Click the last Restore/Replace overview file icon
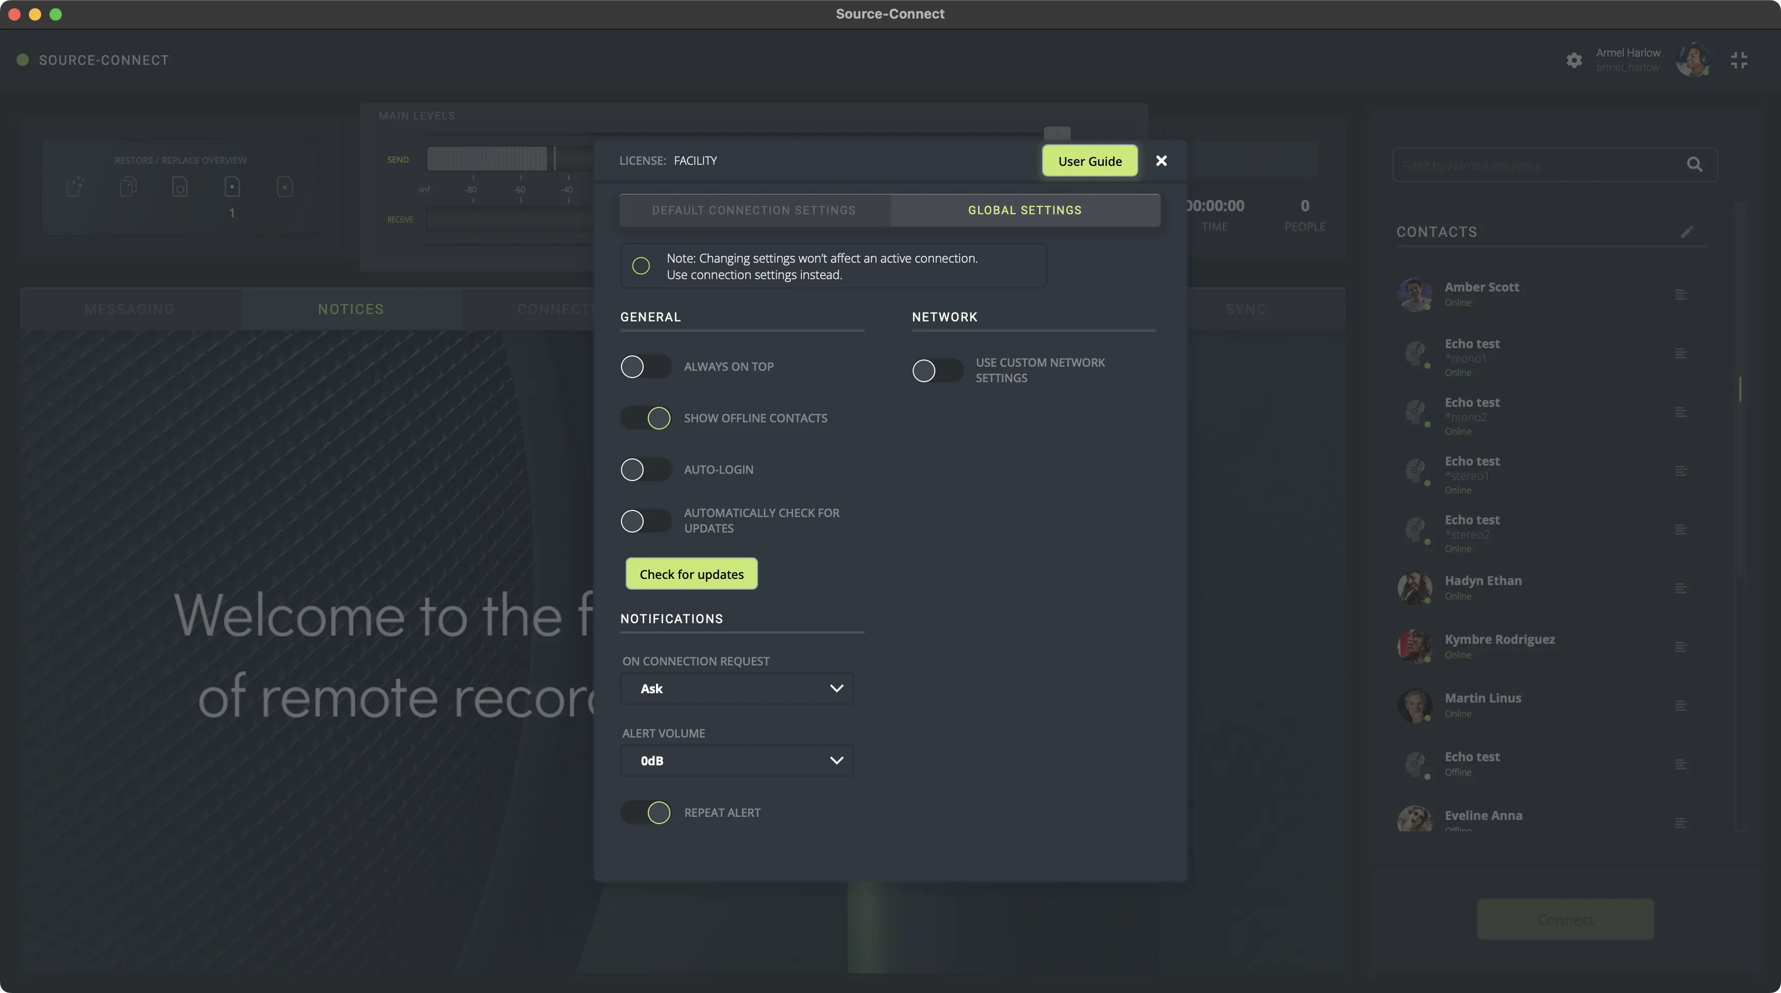Viewport: 1781px width, 993px height. pos(285,186)
